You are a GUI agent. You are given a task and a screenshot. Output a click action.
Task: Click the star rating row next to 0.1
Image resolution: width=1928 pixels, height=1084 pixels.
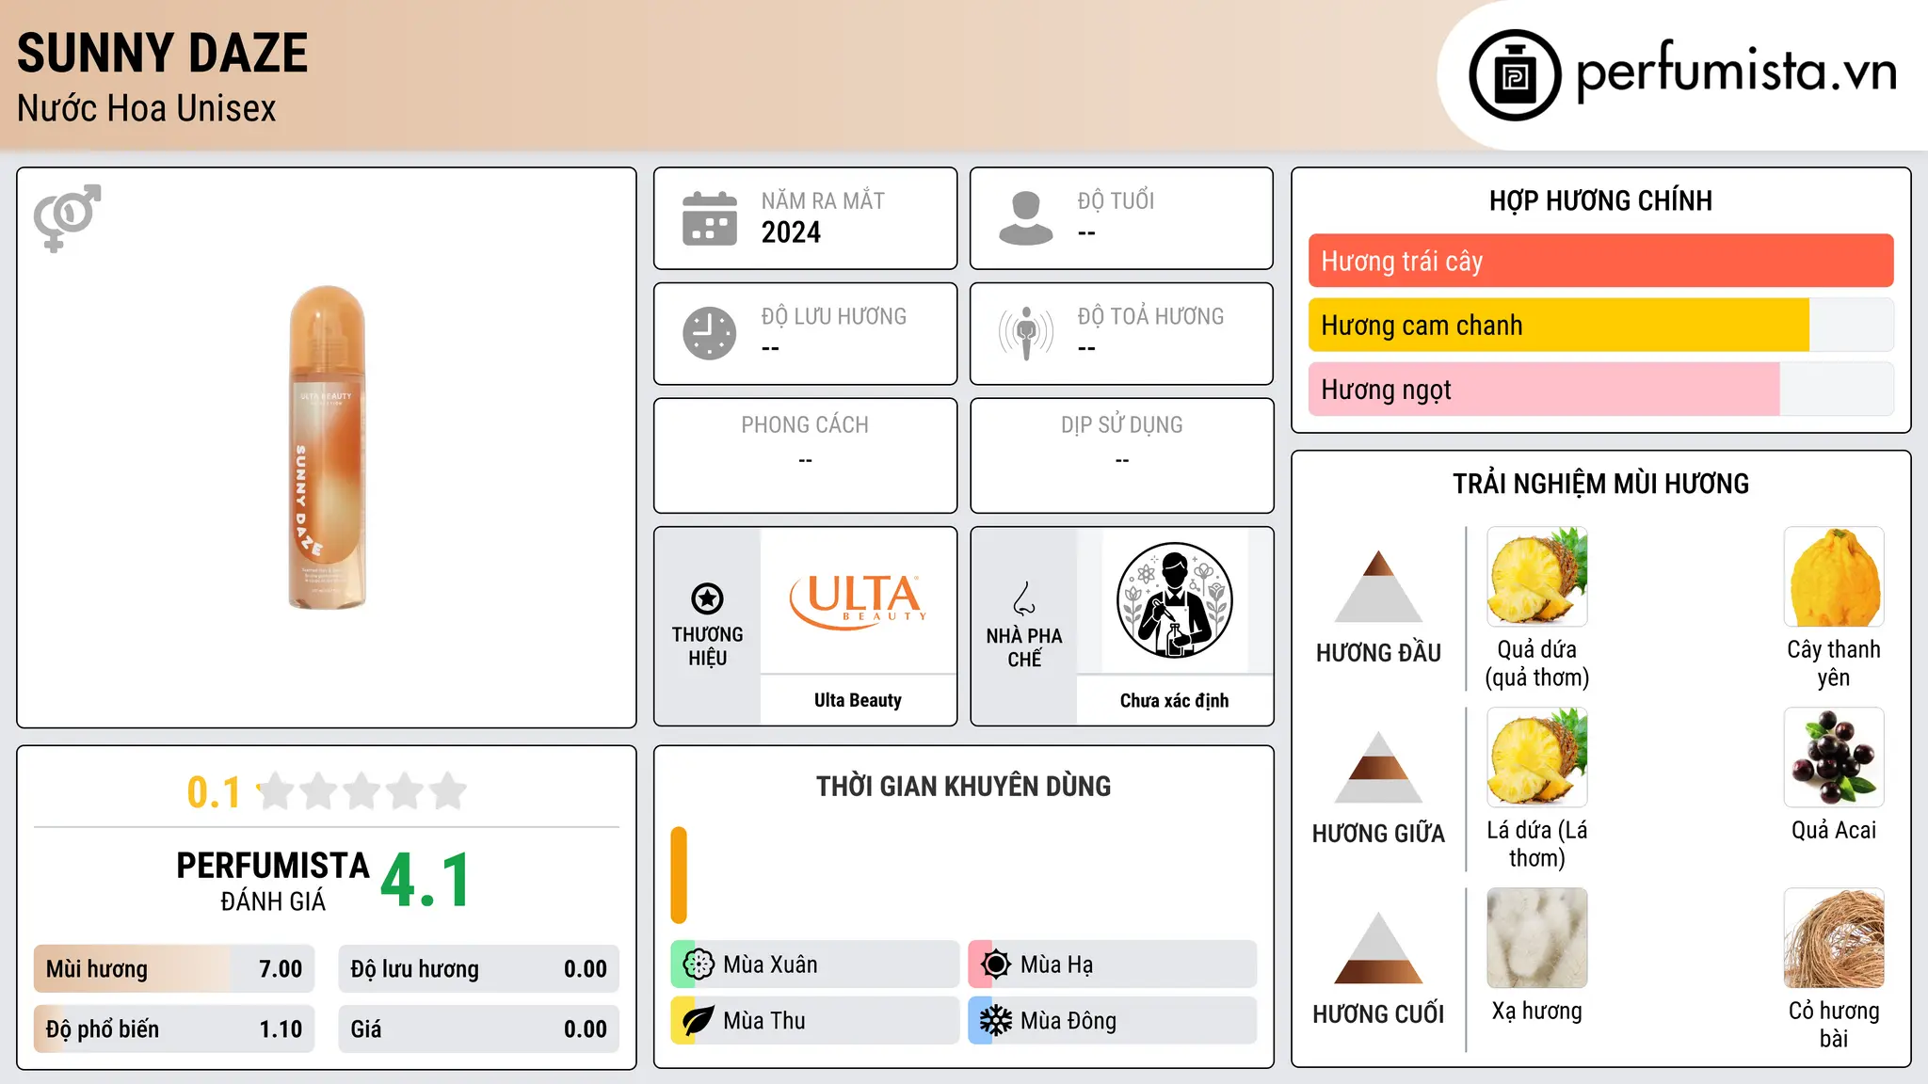coord(361,791)
